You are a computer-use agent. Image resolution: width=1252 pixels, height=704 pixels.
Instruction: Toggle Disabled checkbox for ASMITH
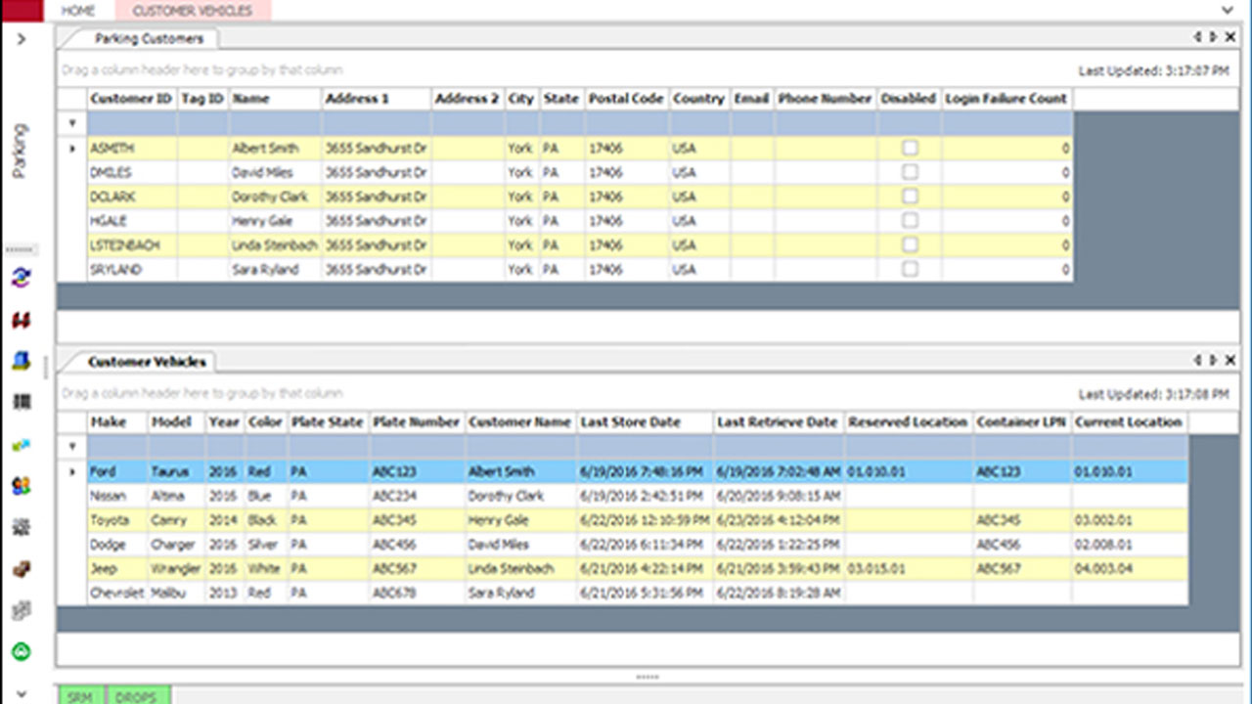(x=910, y=148)
